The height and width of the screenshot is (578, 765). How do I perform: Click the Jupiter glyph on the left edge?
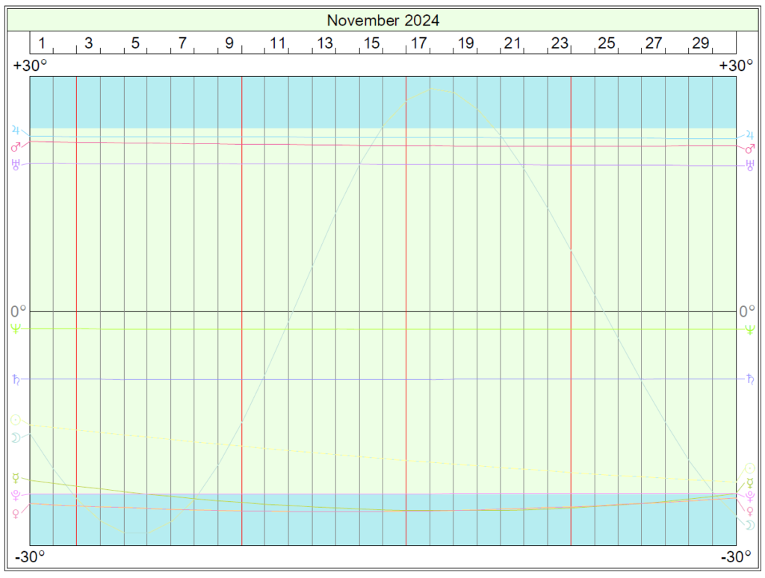16,131
